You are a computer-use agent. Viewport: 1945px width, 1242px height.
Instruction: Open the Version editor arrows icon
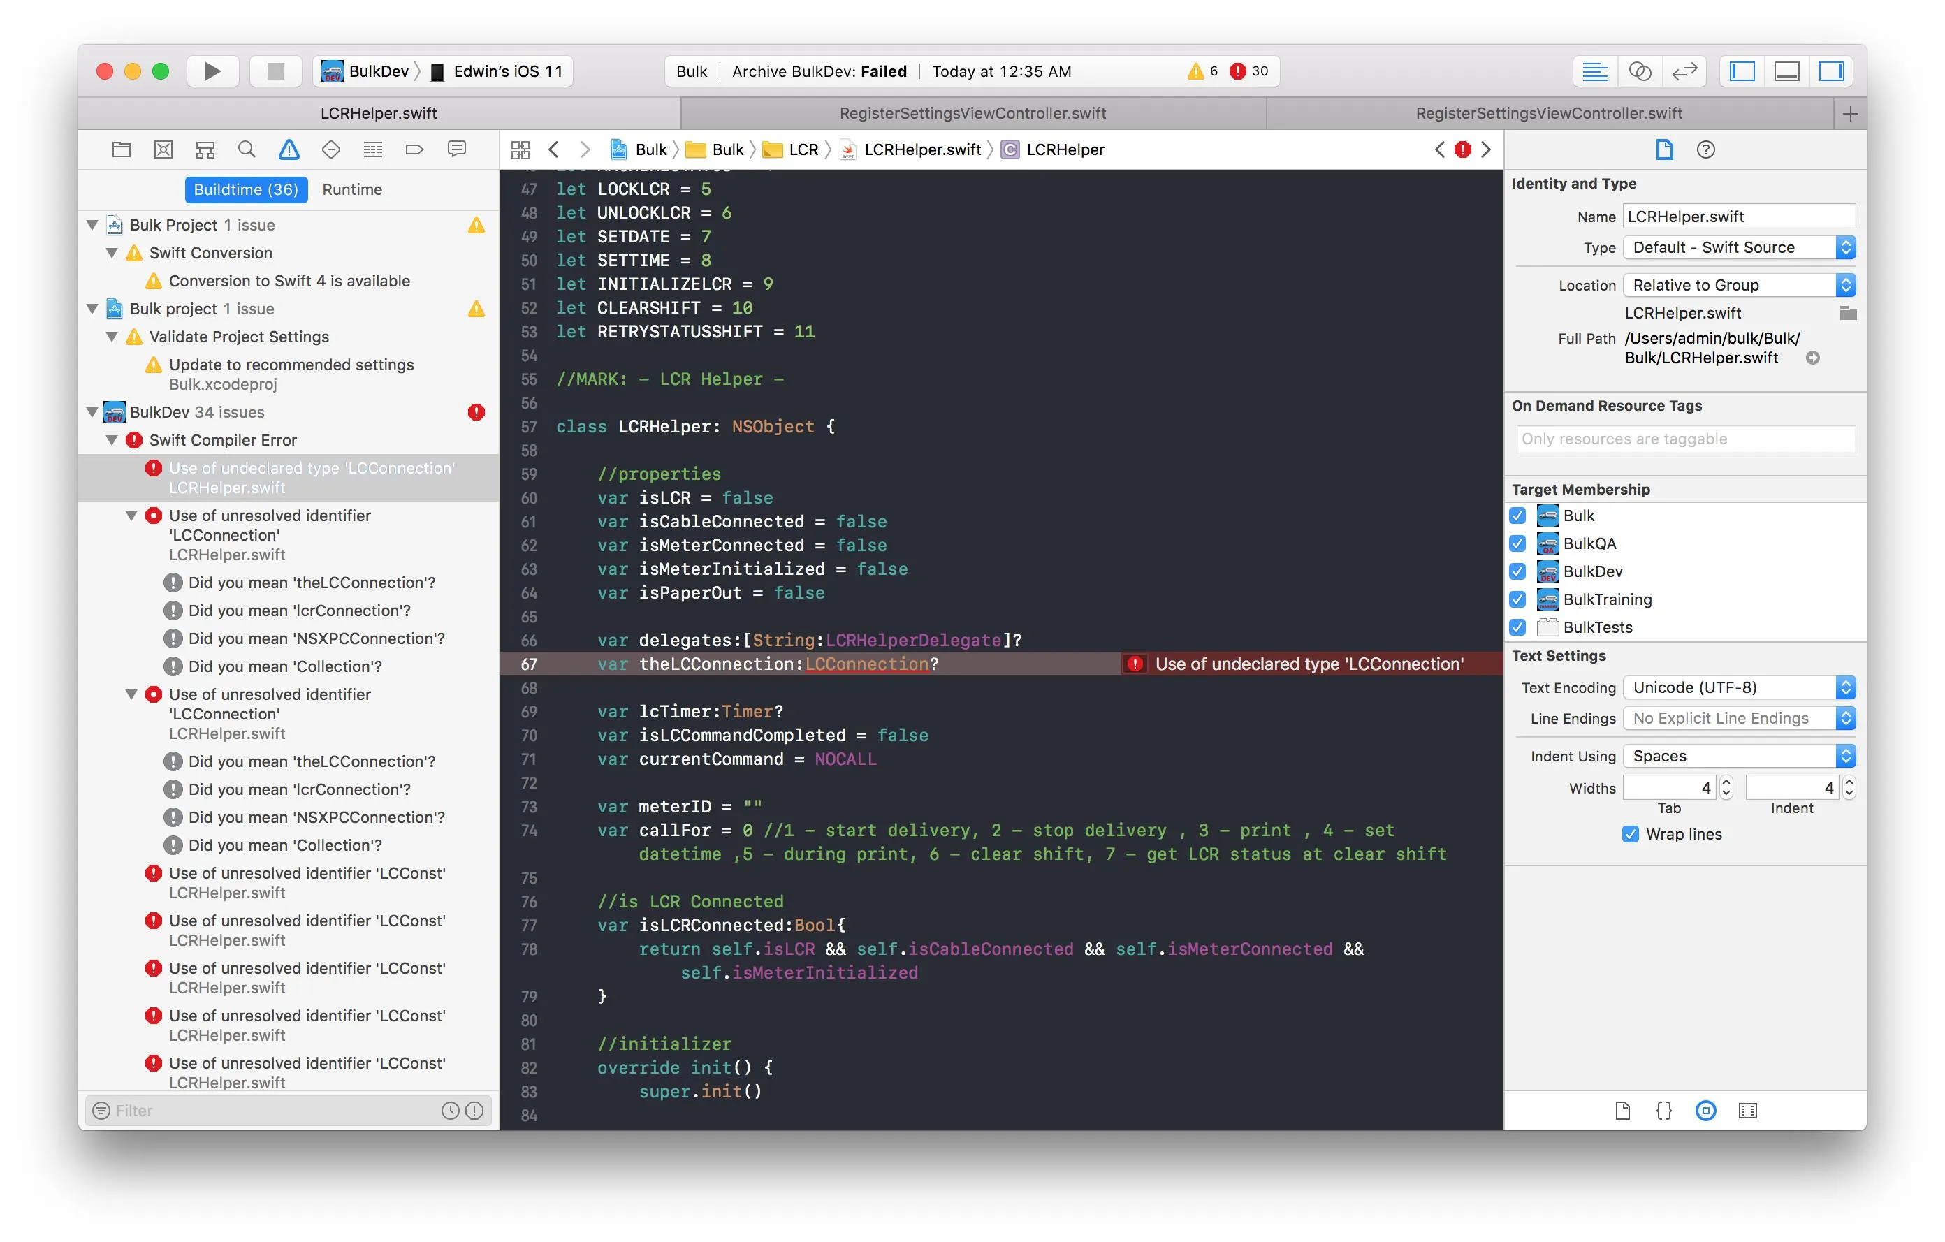coord(1684,71)
